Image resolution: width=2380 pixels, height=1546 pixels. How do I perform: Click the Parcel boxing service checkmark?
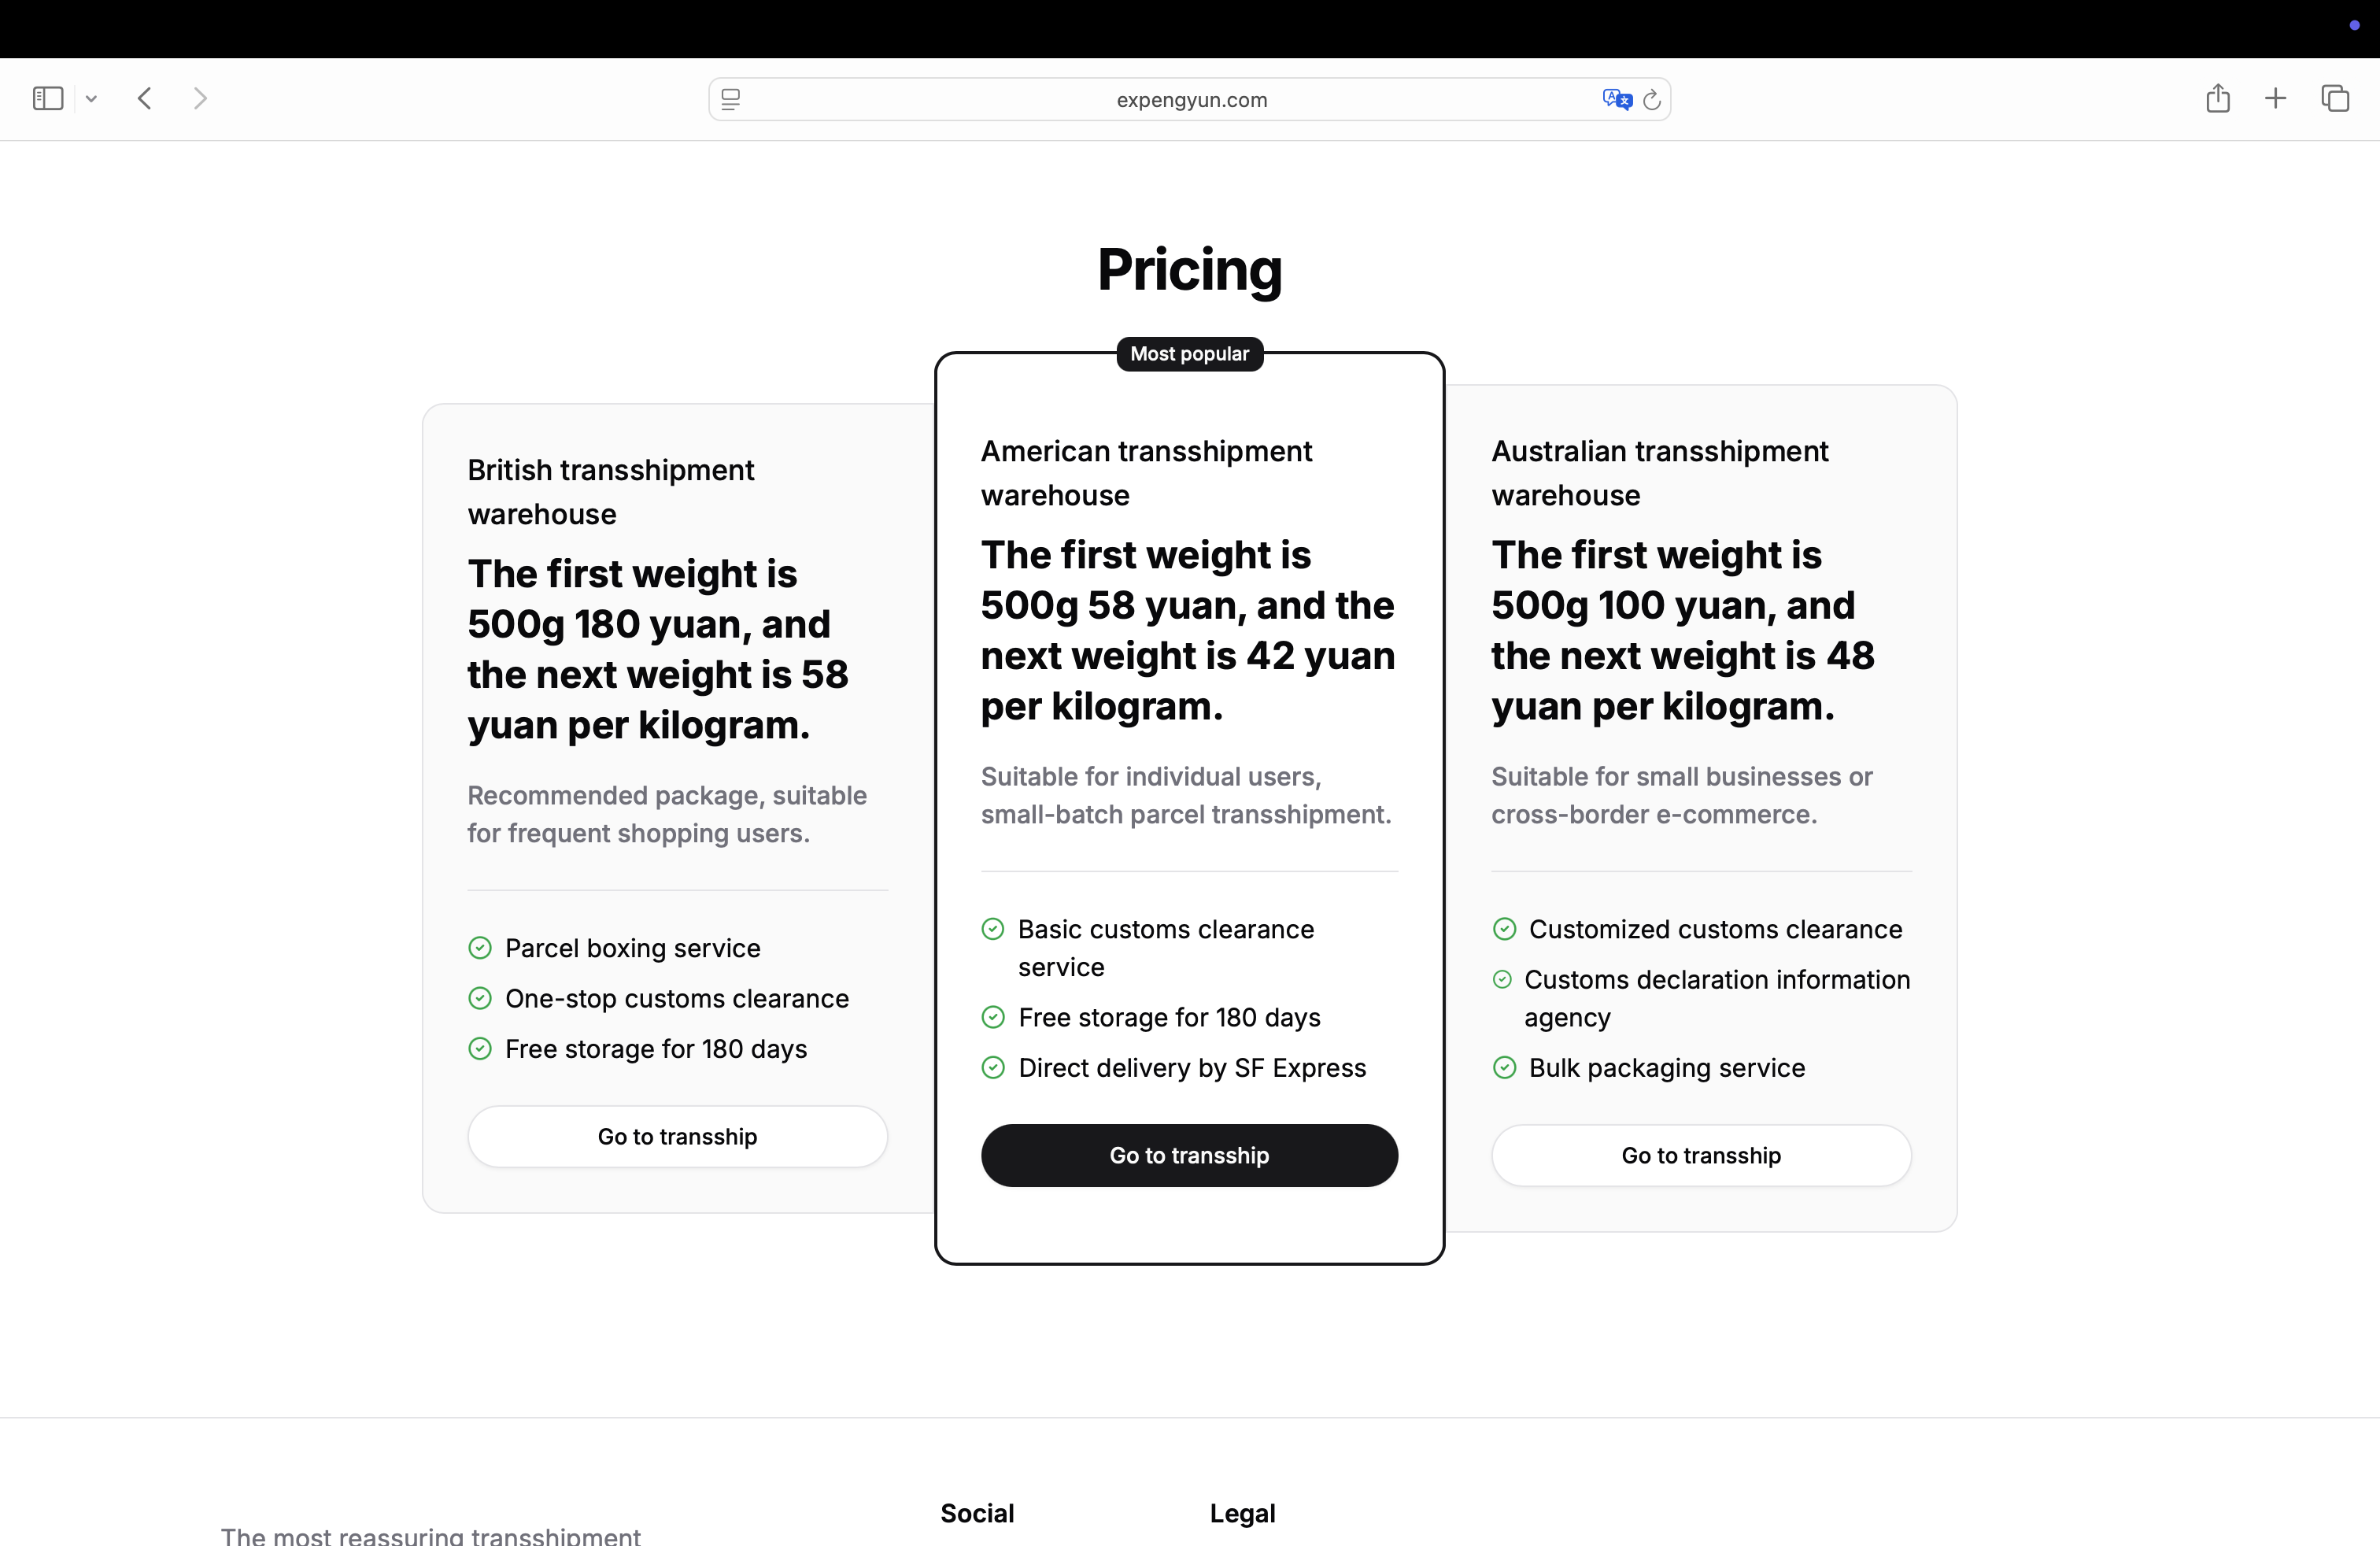tap(480, 948)
